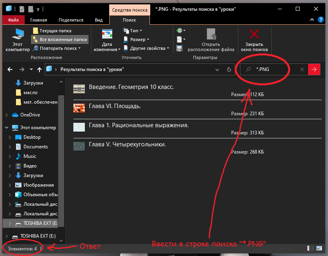Select OneDrive in the navigation pane
This screenshot has width=328, height=256.
click(x=30, y=115)
